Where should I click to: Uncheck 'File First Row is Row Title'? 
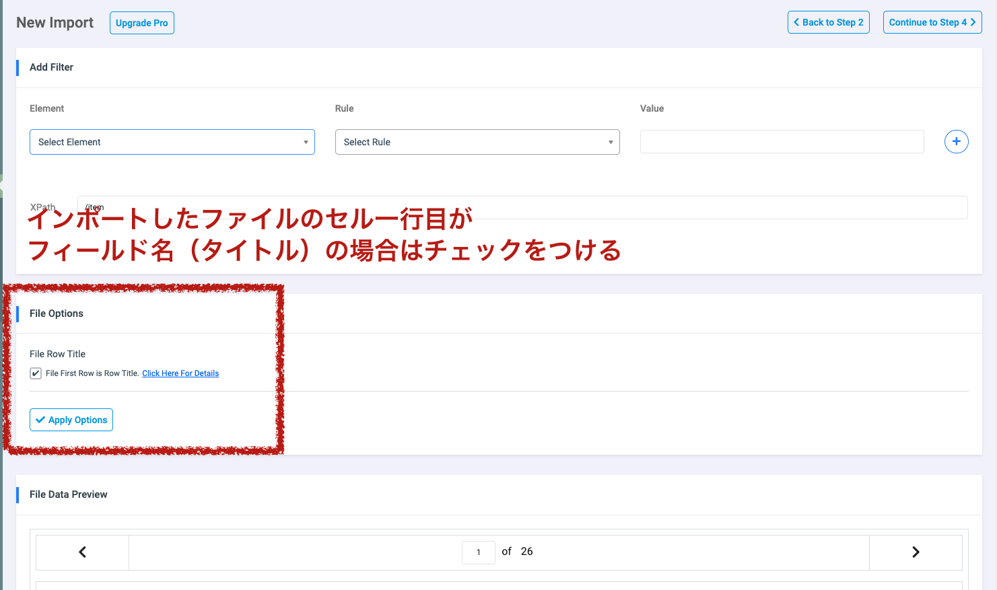36,373
